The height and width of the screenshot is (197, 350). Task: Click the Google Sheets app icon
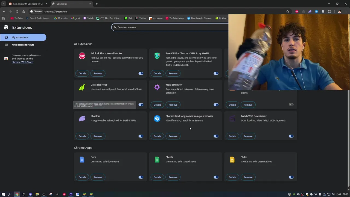(157, 160)
